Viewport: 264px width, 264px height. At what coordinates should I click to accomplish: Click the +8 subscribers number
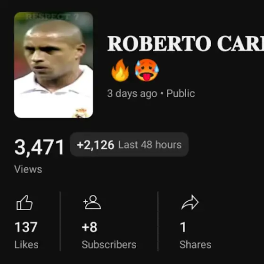[90, 227]
